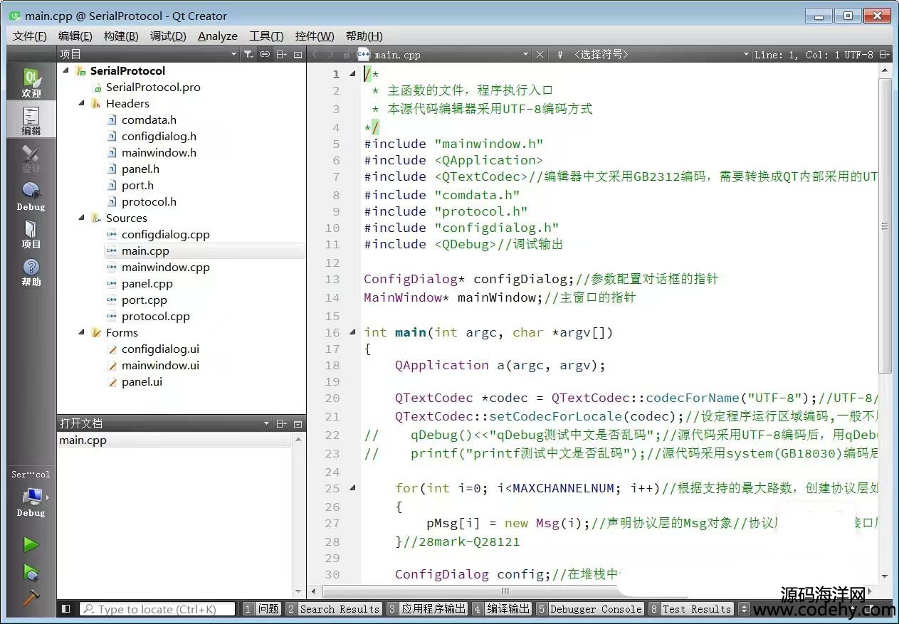Image resolution: width=899 pixels, height=624 pixels.
Task: Fold the for loop at line 25
Action: tap(353, 488)
